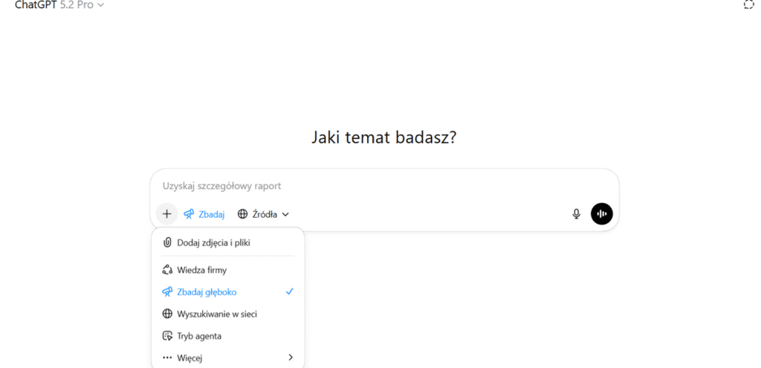
Task: Choose Wyszukiwanie w sieci from the menu
Action: pos(217,314)
